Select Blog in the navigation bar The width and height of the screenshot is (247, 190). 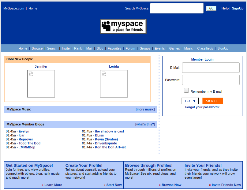tap(100, 48)
